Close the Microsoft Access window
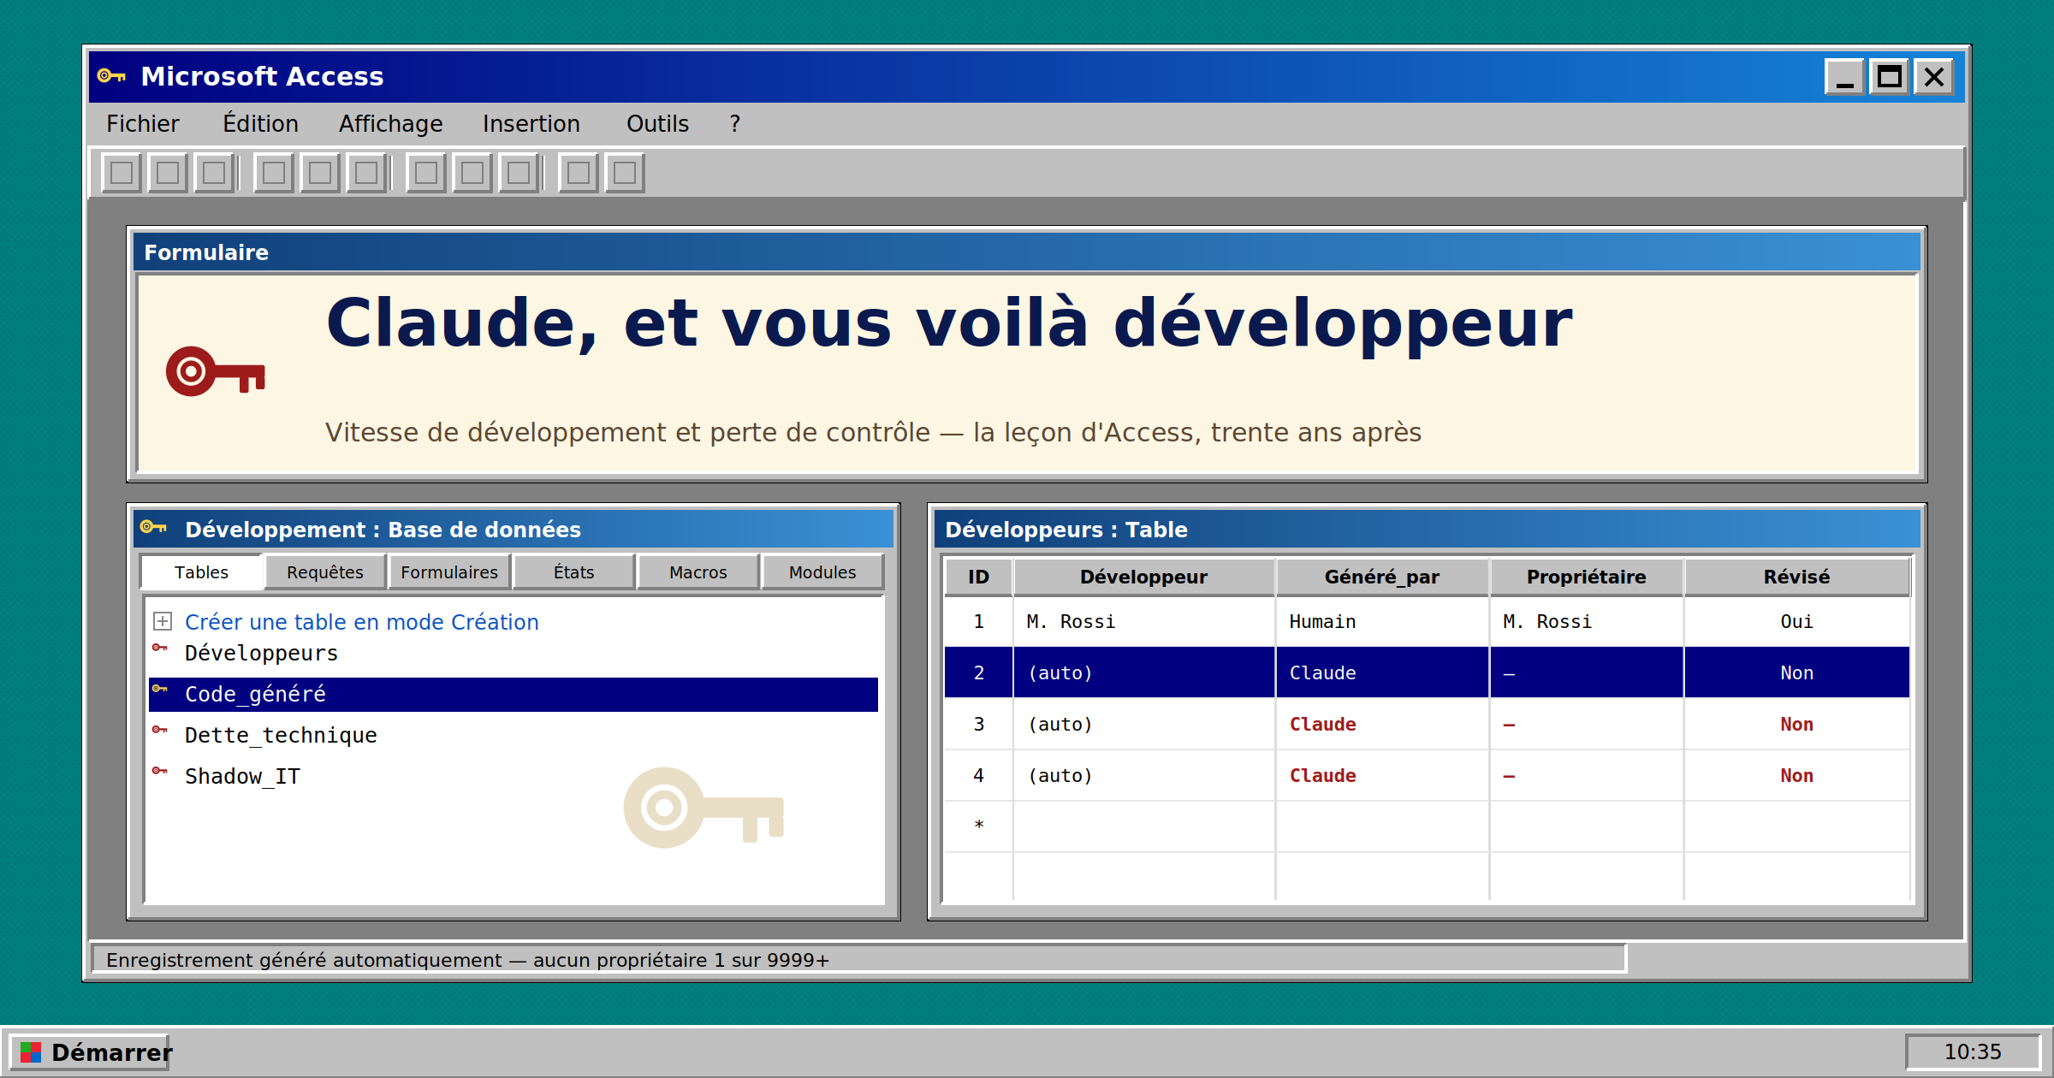 coord(1934,77)
